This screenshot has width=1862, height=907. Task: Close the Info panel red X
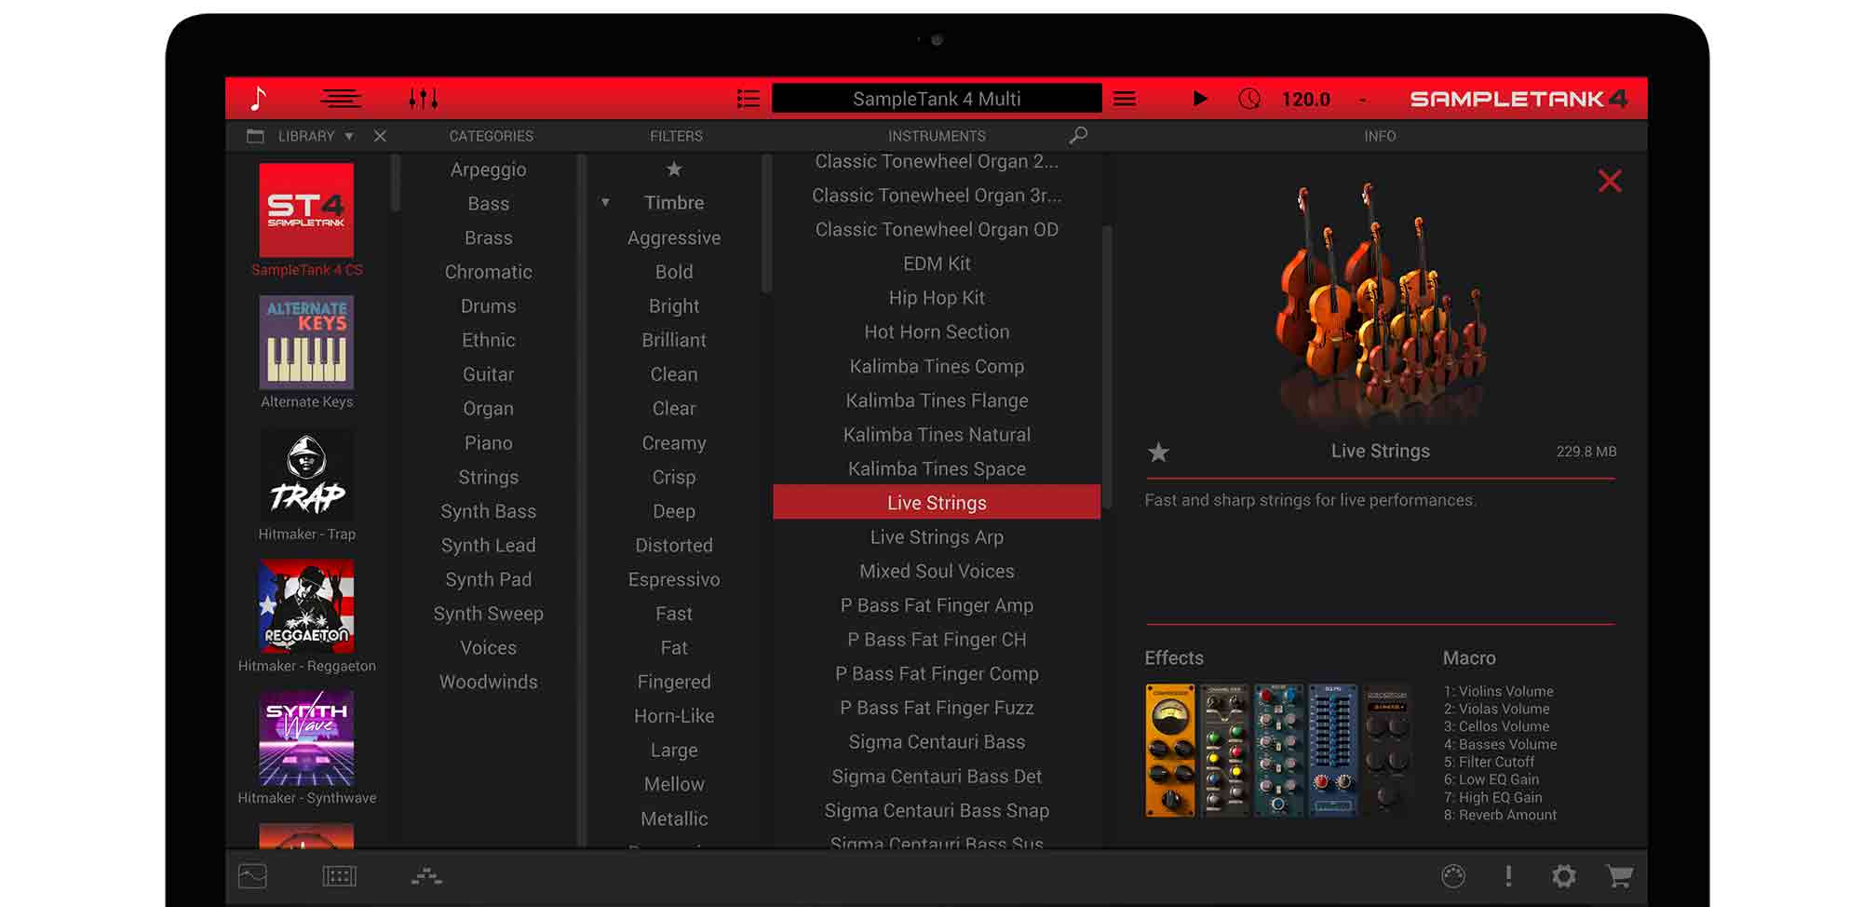pos(1610,181)
